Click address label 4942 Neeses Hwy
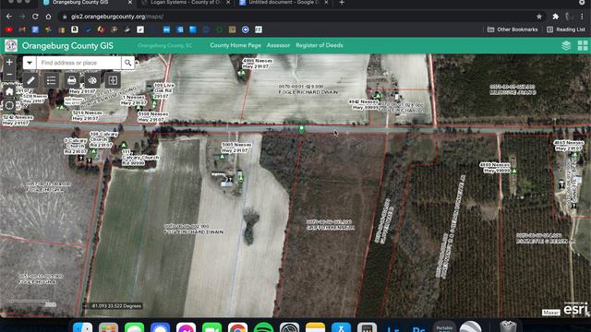 point(363,104)
